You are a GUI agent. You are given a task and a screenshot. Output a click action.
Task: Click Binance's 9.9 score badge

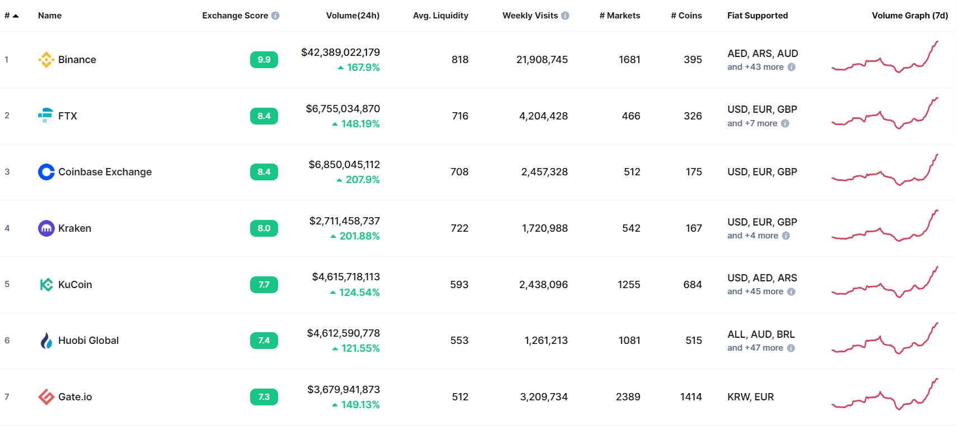pyautogui.click(x=264, y=60)
